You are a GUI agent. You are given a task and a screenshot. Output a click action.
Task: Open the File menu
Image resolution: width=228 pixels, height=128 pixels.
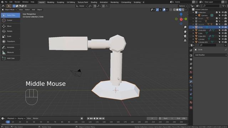(6, 2)
